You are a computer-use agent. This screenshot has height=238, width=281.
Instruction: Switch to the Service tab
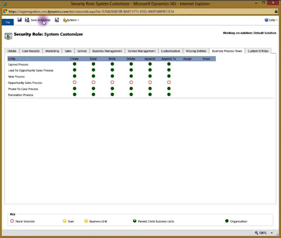click(82, 51)
